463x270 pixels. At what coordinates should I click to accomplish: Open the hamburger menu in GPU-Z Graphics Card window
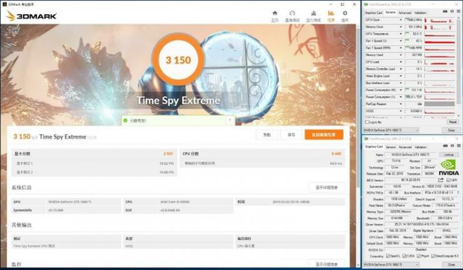click(459, 146)
